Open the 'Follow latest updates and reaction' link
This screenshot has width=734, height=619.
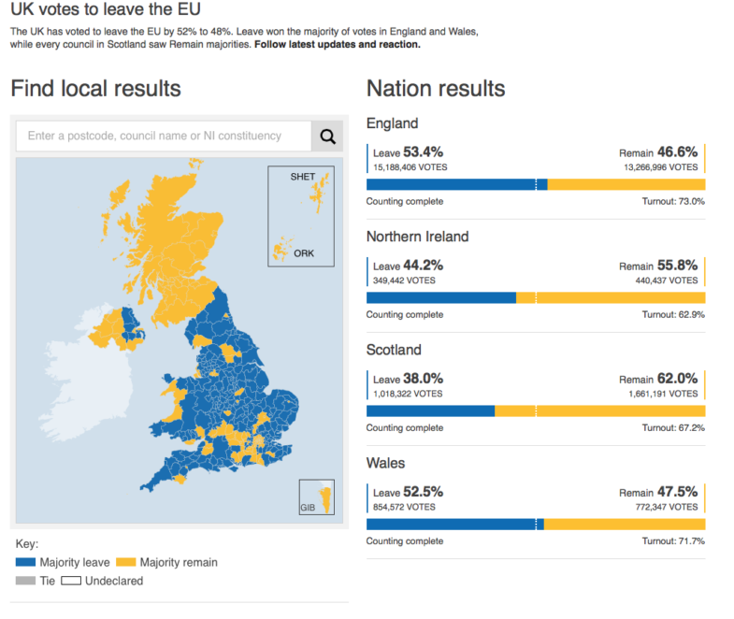[x=338, y=44]
